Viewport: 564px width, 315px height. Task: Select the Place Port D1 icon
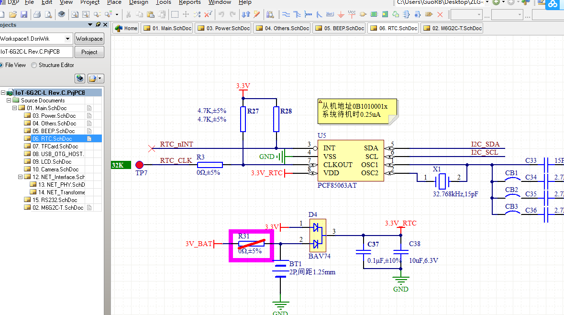tap(429, 14)
